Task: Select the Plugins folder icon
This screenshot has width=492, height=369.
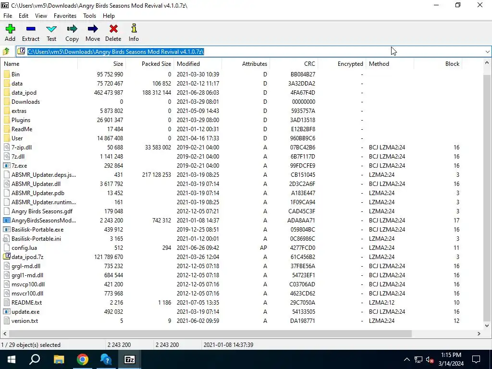Action: coord(7,120)
